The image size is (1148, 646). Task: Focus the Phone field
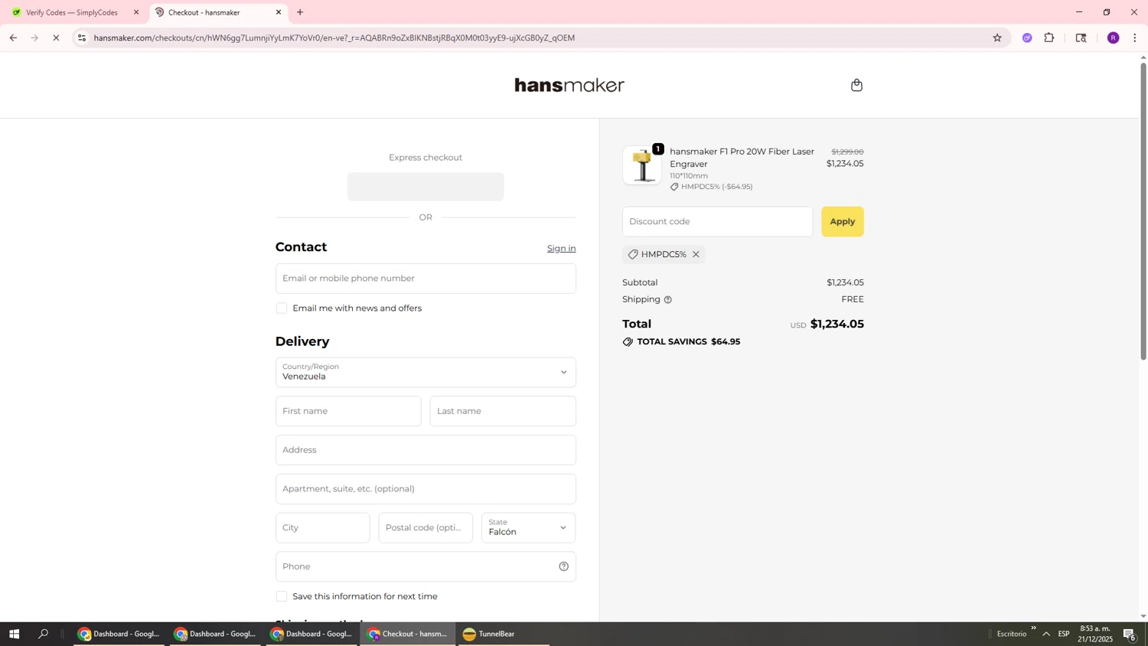coord(426,566)
